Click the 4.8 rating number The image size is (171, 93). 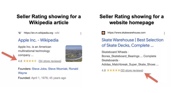point(104,70)
